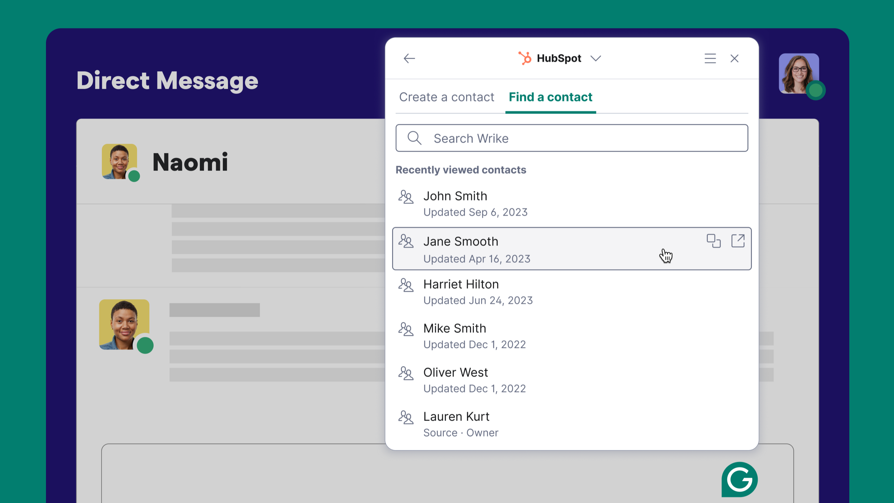Click John Smith's contact person icon
The height and width of the screenshot is (503, 894).
406,197
